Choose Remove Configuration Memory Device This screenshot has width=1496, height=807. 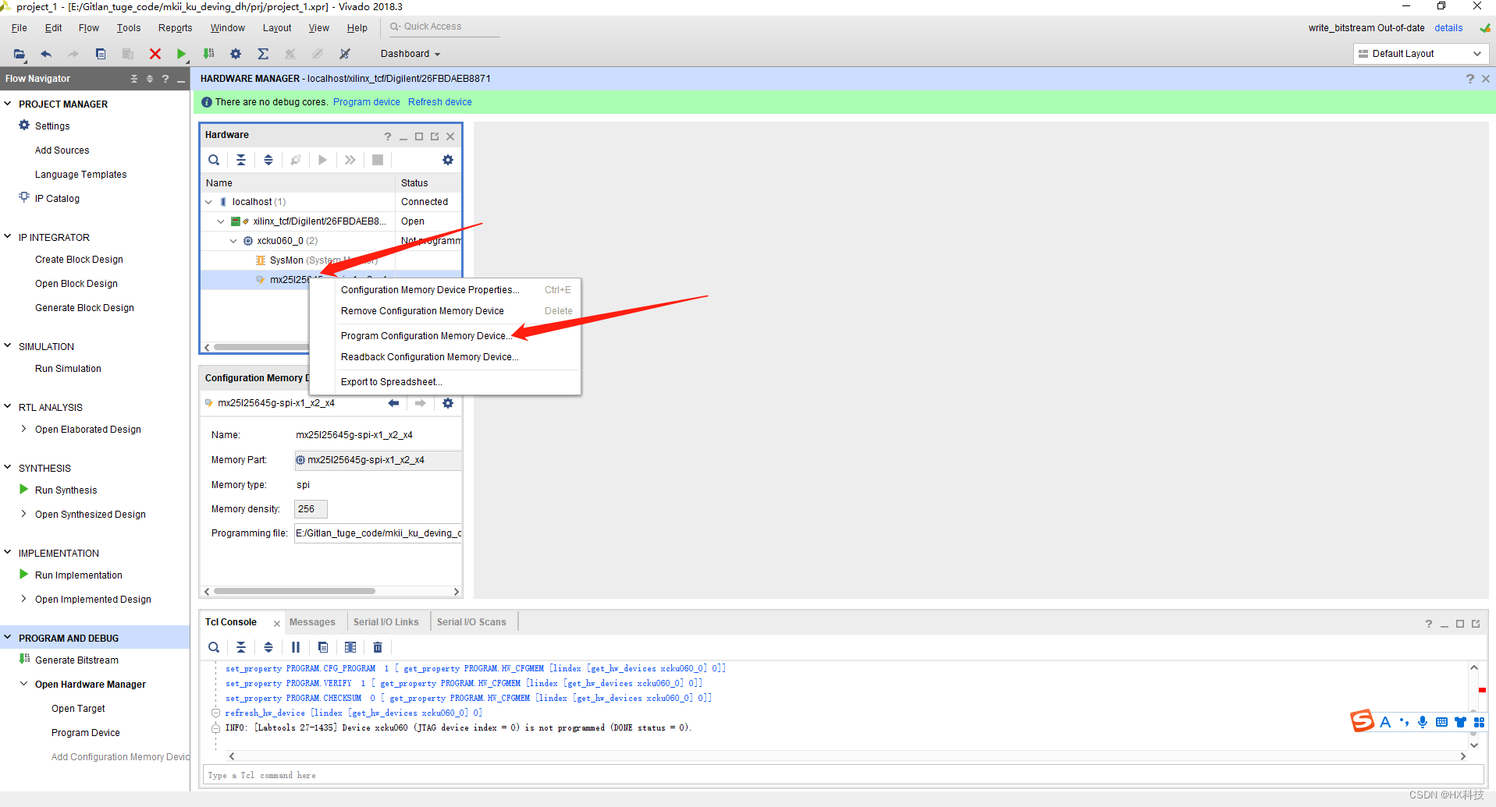point(422,311)
